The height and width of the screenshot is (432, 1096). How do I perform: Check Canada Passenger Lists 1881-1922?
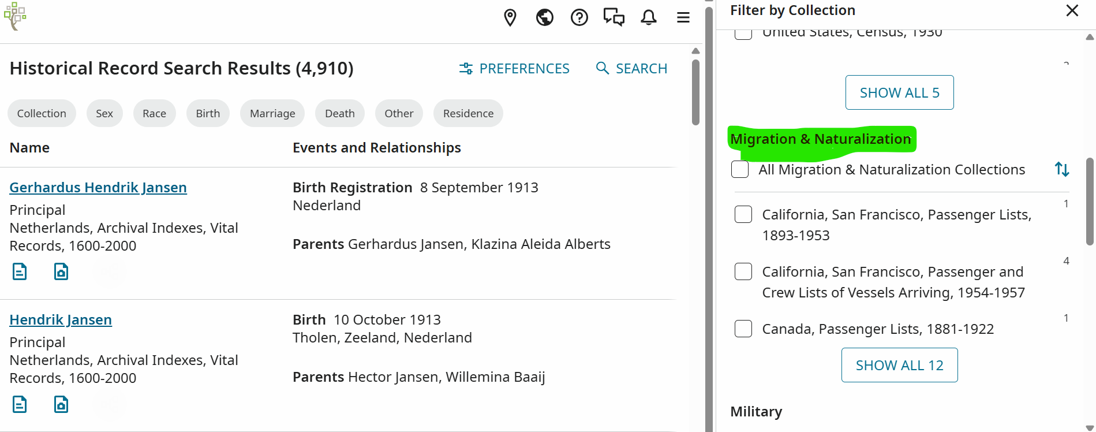click(743, 329)
